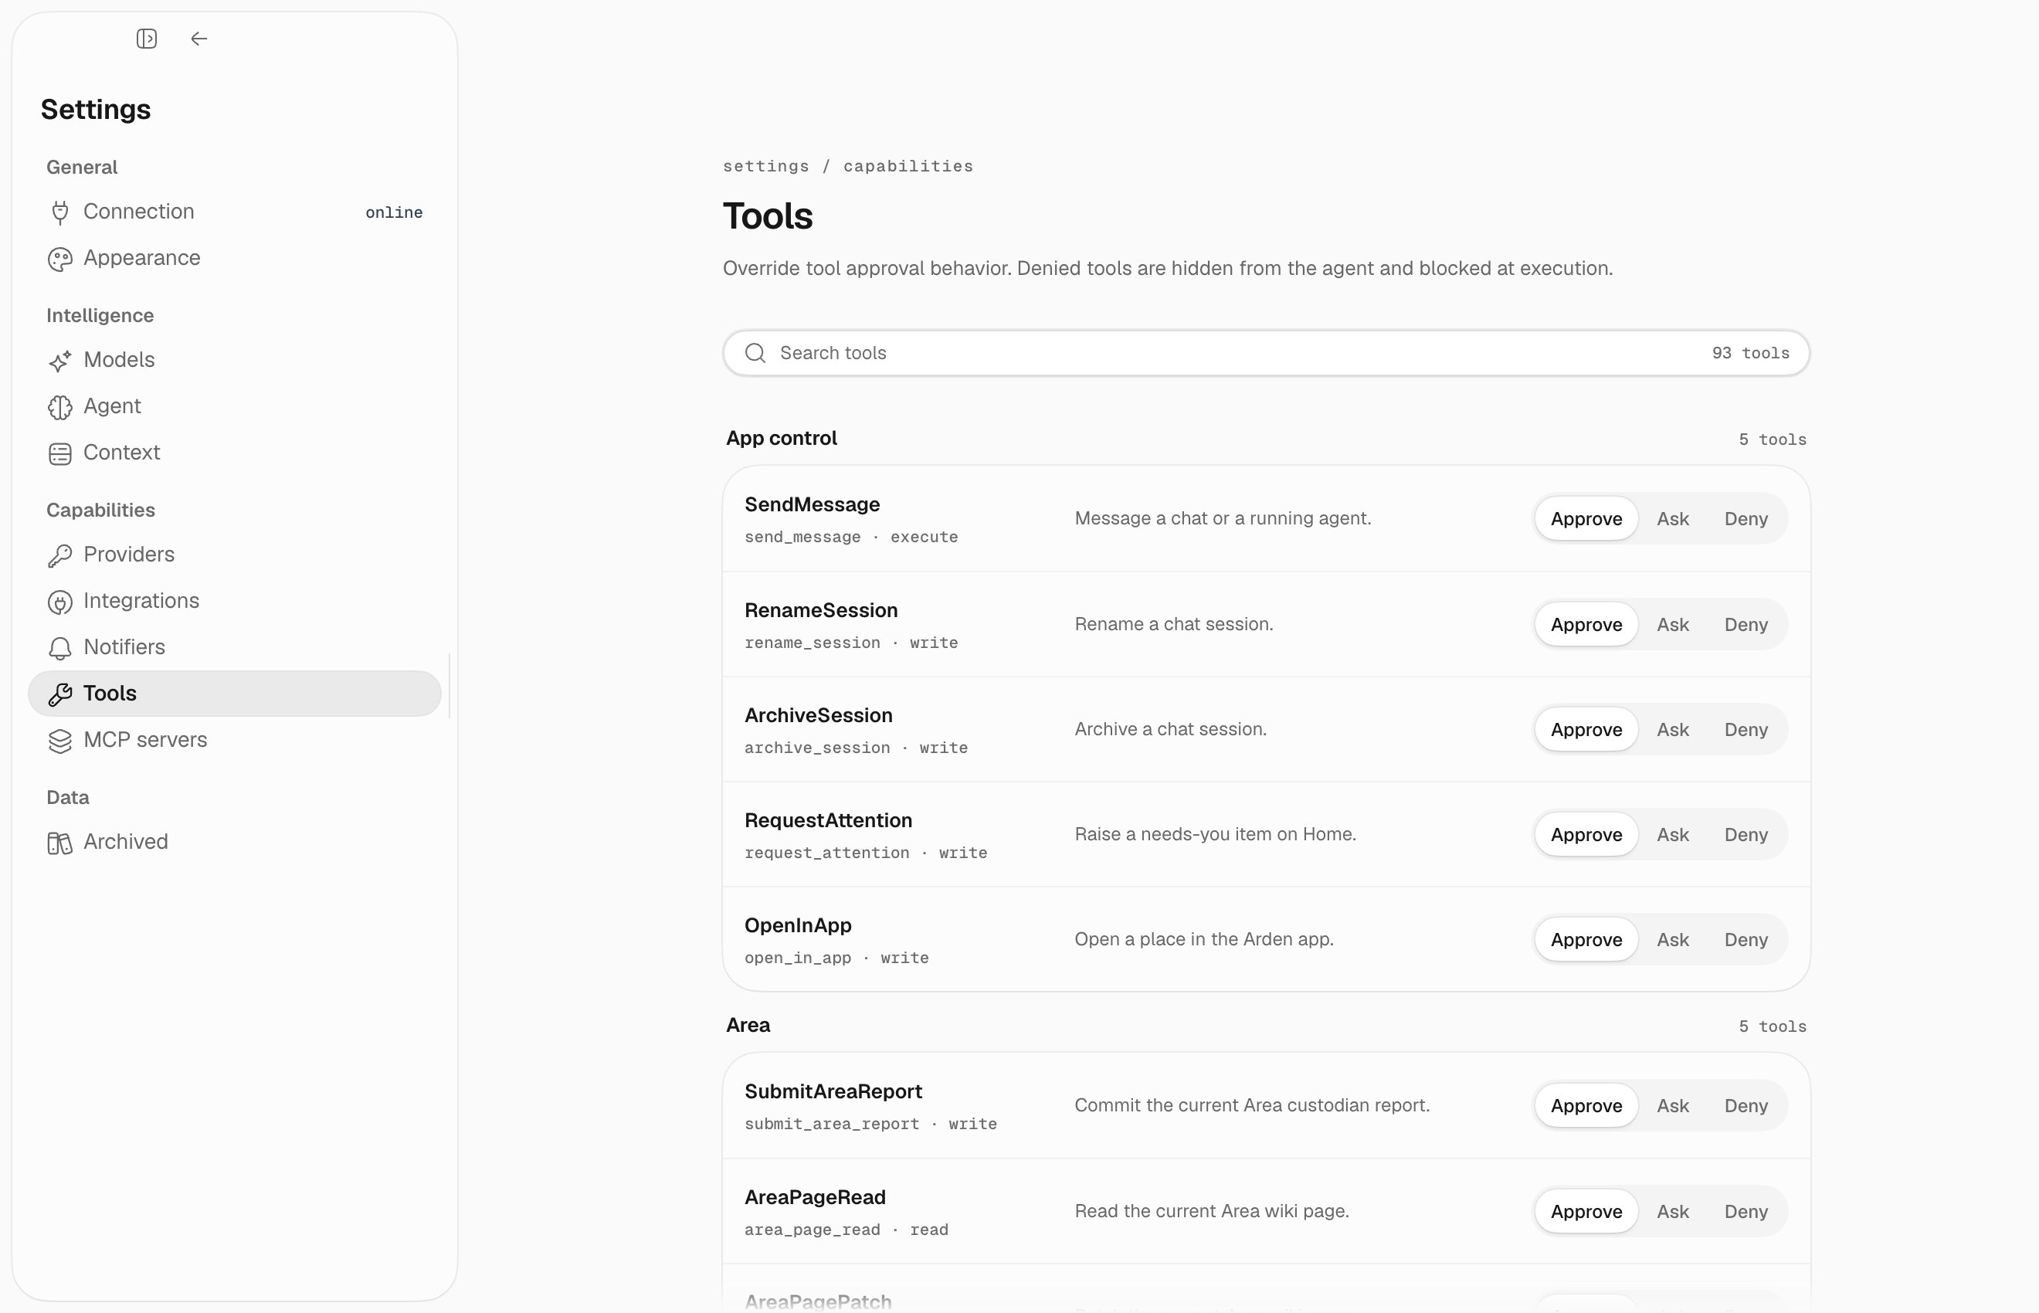Screen dimensions: 2039x1313
Task: Click 'Raise a needs-you item on Home.'
Action: point(1215,834)
